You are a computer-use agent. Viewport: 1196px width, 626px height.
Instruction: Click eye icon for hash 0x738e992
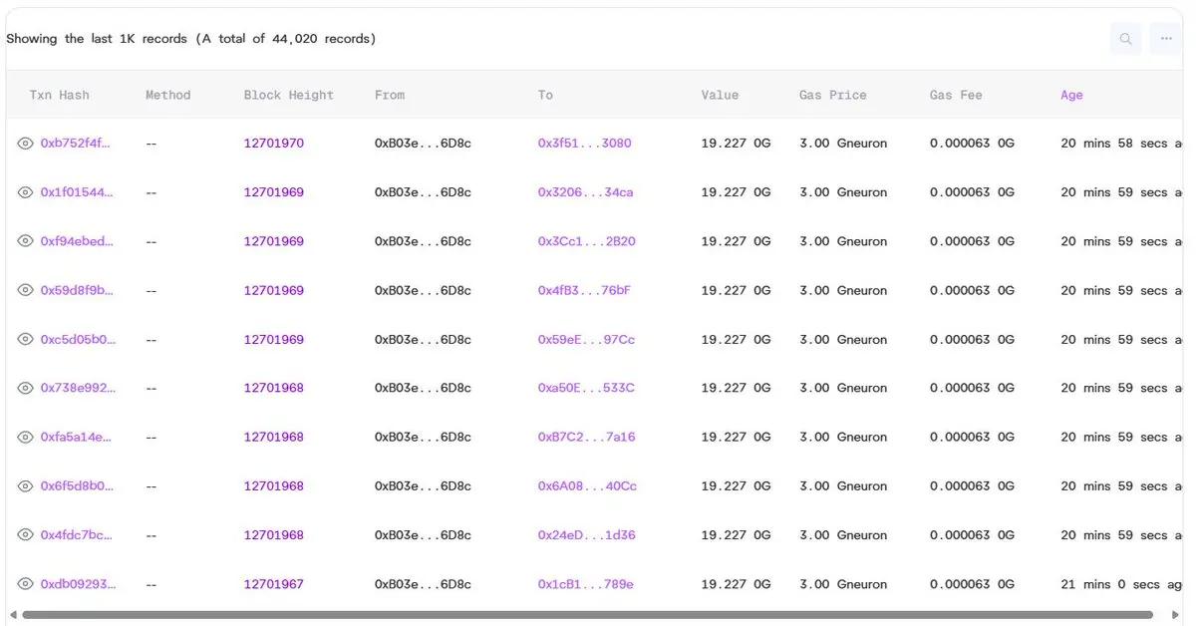26,388
